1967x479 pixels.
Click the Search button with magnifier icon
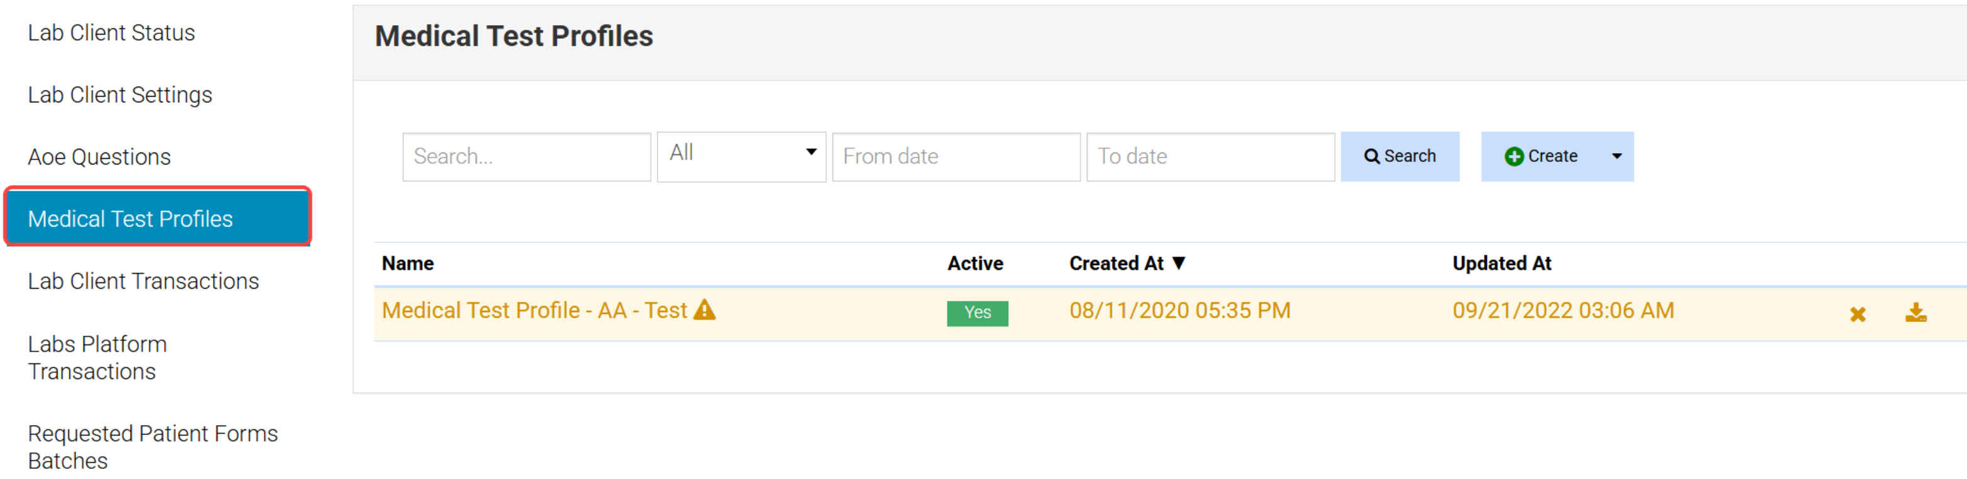tap(1399, 156)
